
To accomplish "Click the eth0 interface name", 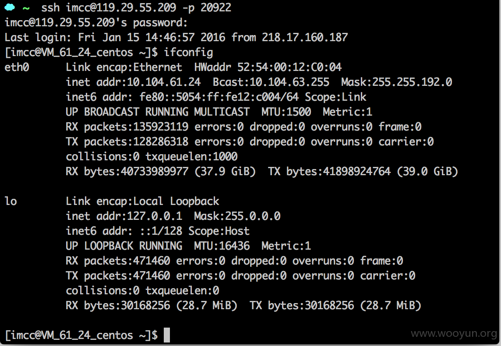I will point(17,67).
